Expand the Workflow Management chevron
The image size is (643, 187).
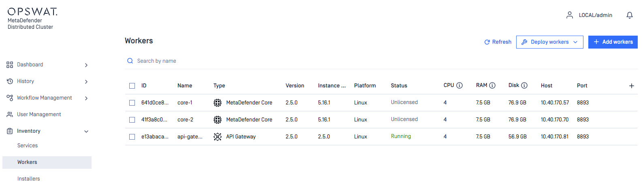coord(86,98)
